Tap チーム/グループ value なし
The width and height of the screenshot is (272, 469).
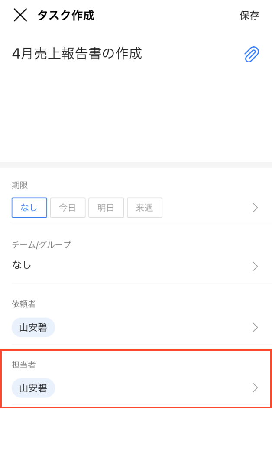point(22,265)
